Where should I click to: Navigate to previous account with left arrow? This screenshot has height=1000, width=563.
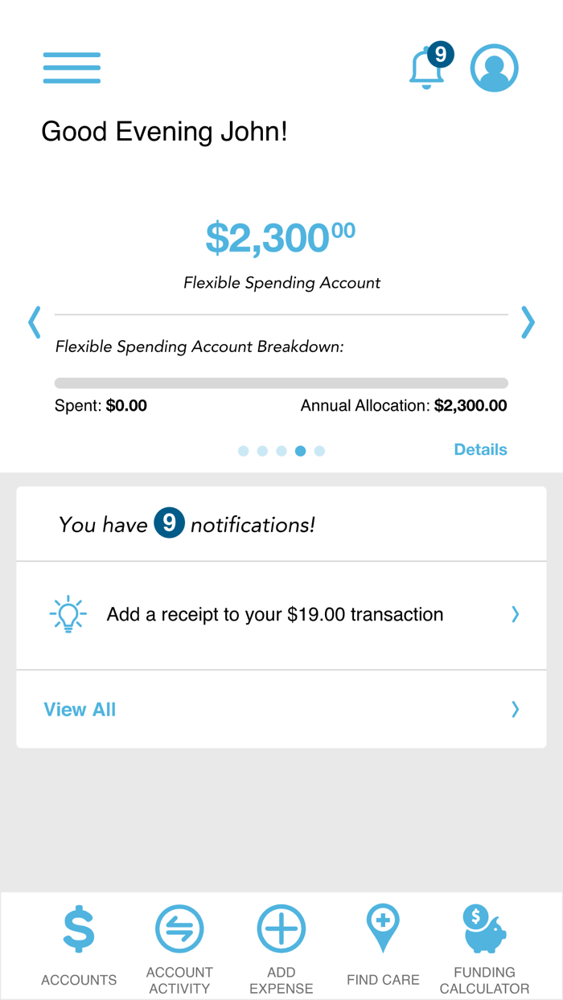pos(34,322)
